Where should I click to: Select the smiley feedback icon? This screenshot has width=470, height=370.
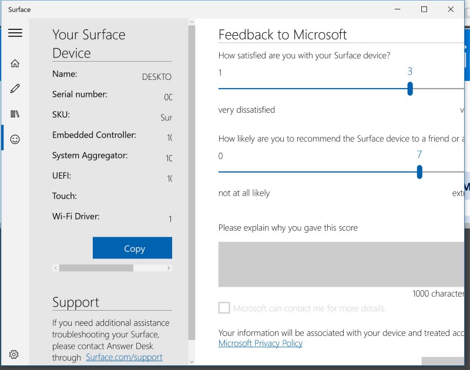15,139
